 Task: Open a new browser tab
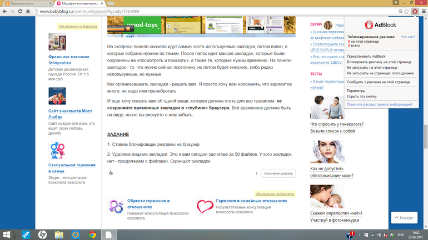[x=110, y=3]
